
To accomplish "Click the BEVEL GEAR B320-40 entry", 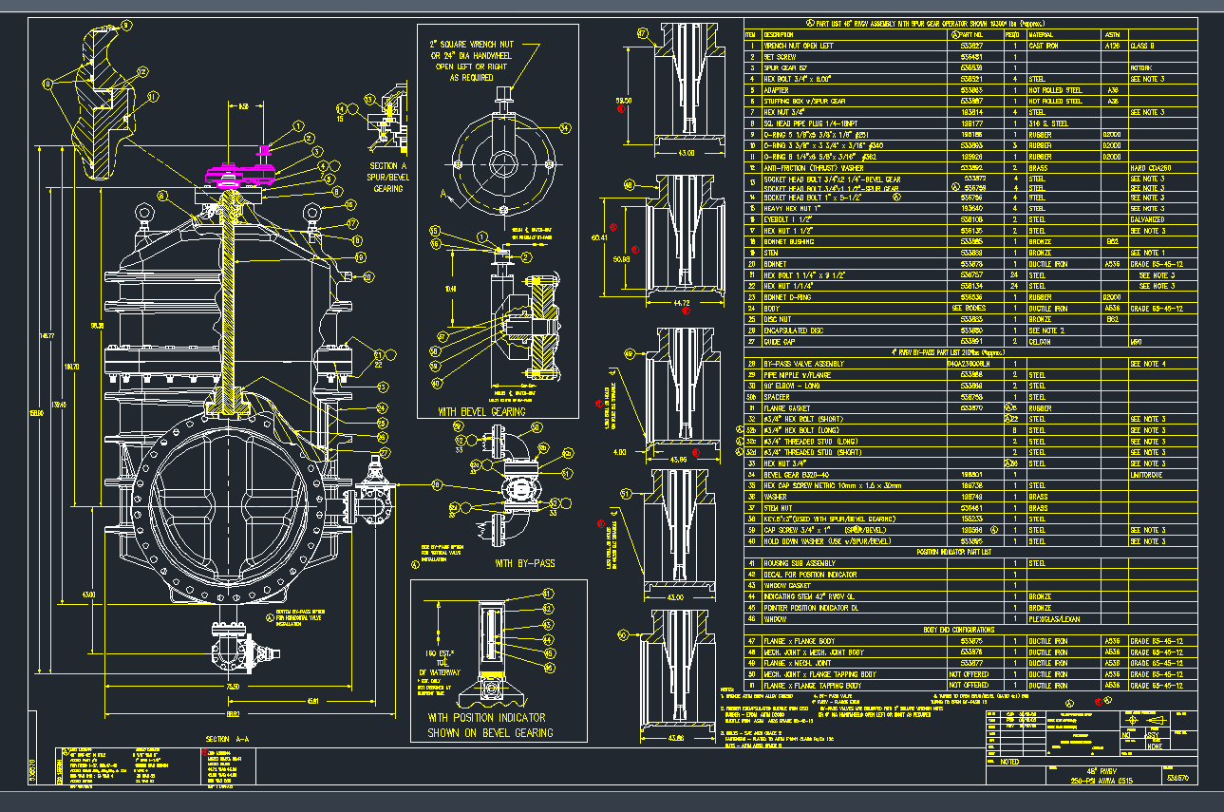I will [x=800, y=474].
